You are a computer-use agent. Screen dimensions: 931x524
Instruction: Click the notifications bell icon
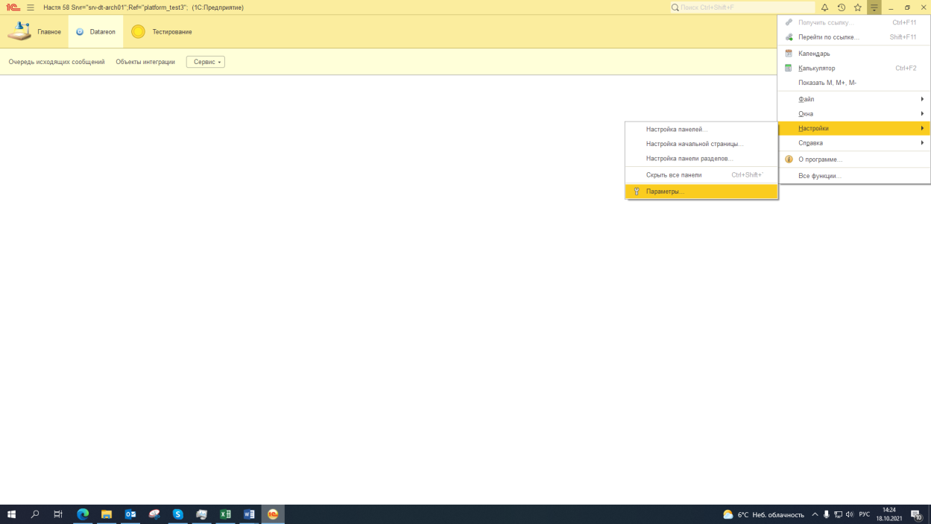824,7
